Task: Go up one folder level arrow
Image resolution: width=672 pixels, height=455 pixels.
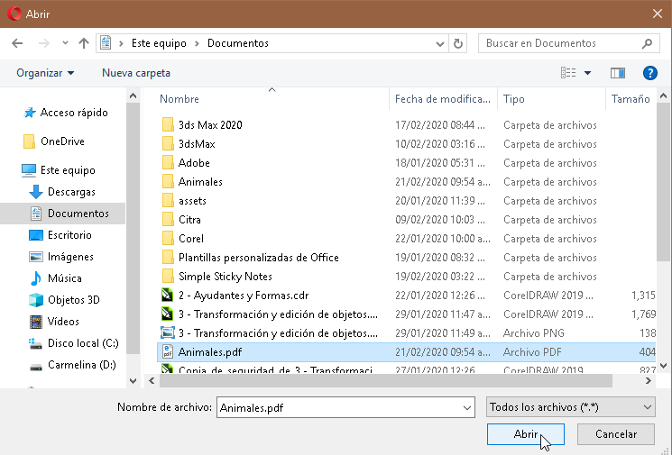Action: click(84, 43)
